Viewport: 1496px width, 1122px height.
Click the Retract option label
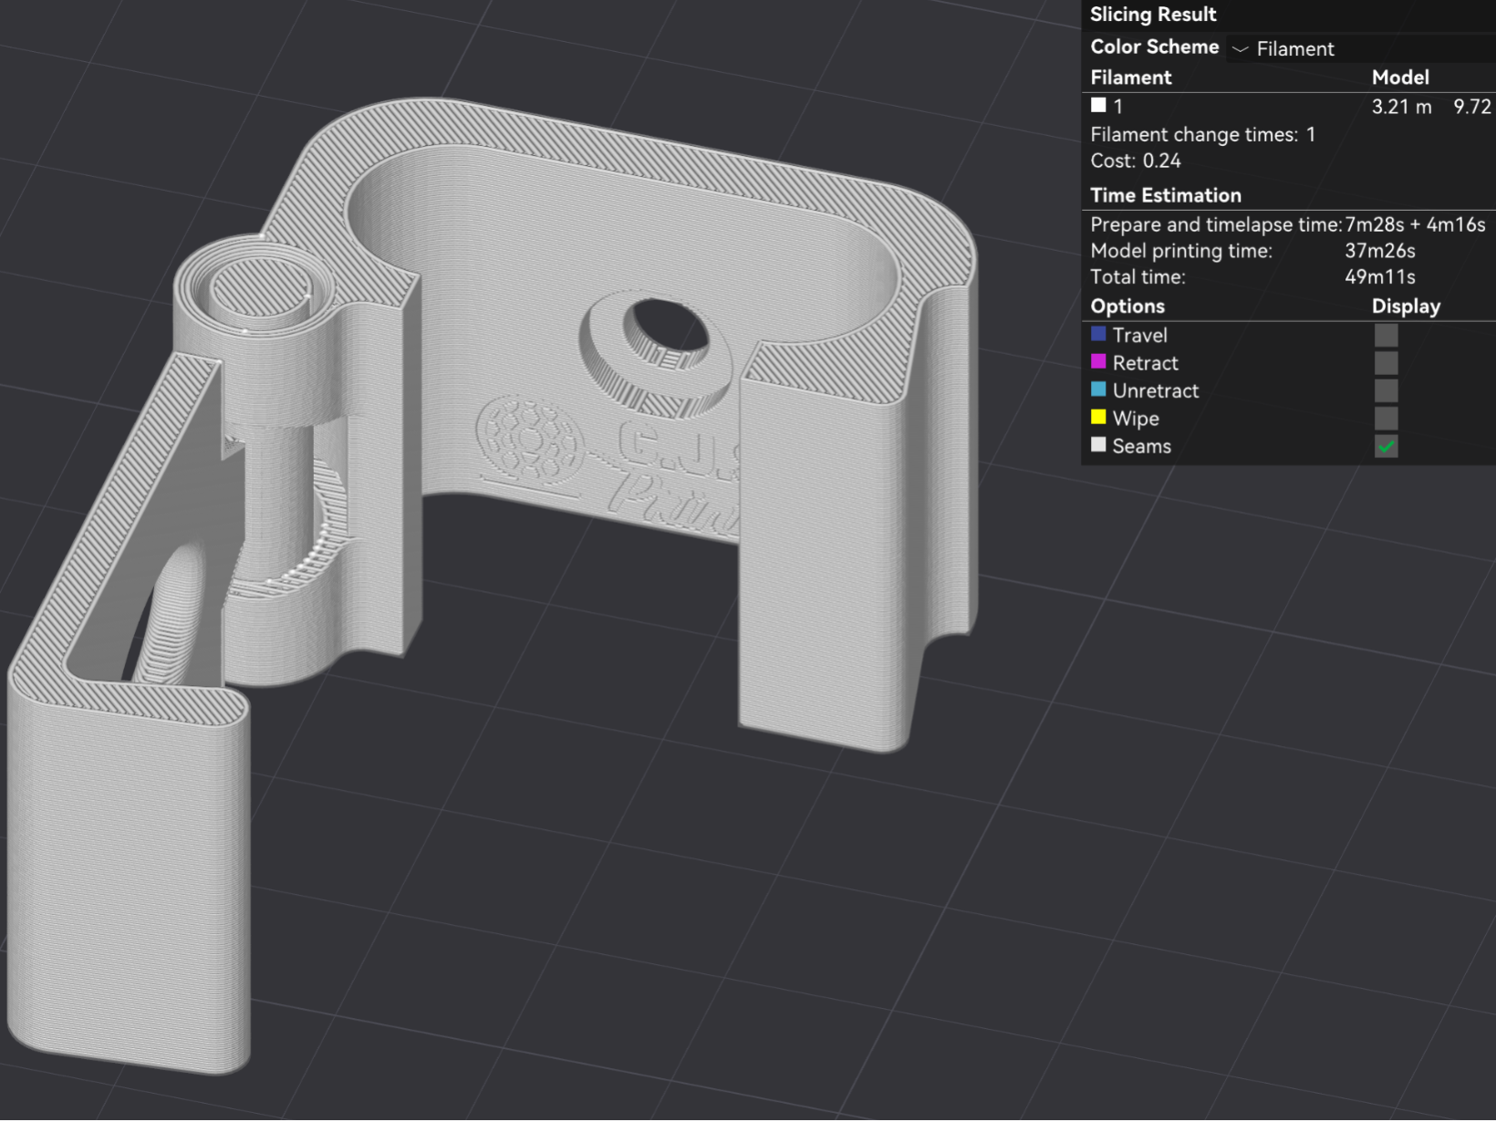(x=1145, y=363)
